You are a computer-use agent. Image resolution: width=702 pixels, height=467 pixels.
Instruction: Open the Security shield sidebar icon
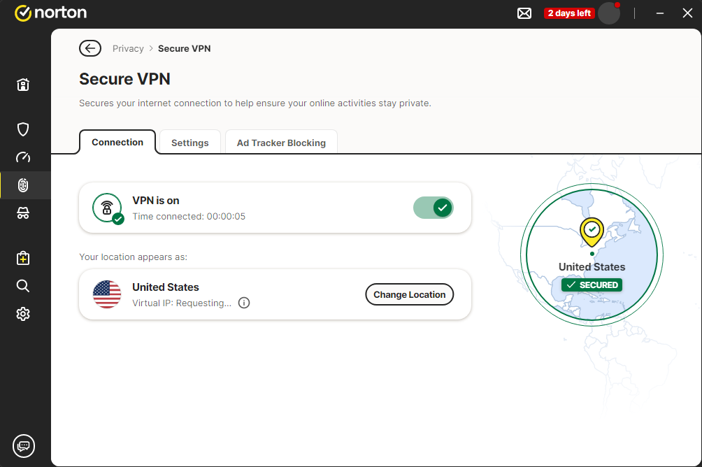coord(23,129)
